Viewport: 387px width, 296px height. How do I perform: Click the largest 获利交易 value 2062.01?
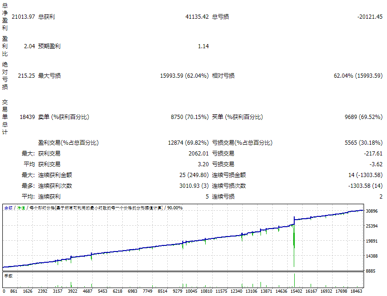coord(198,154)
